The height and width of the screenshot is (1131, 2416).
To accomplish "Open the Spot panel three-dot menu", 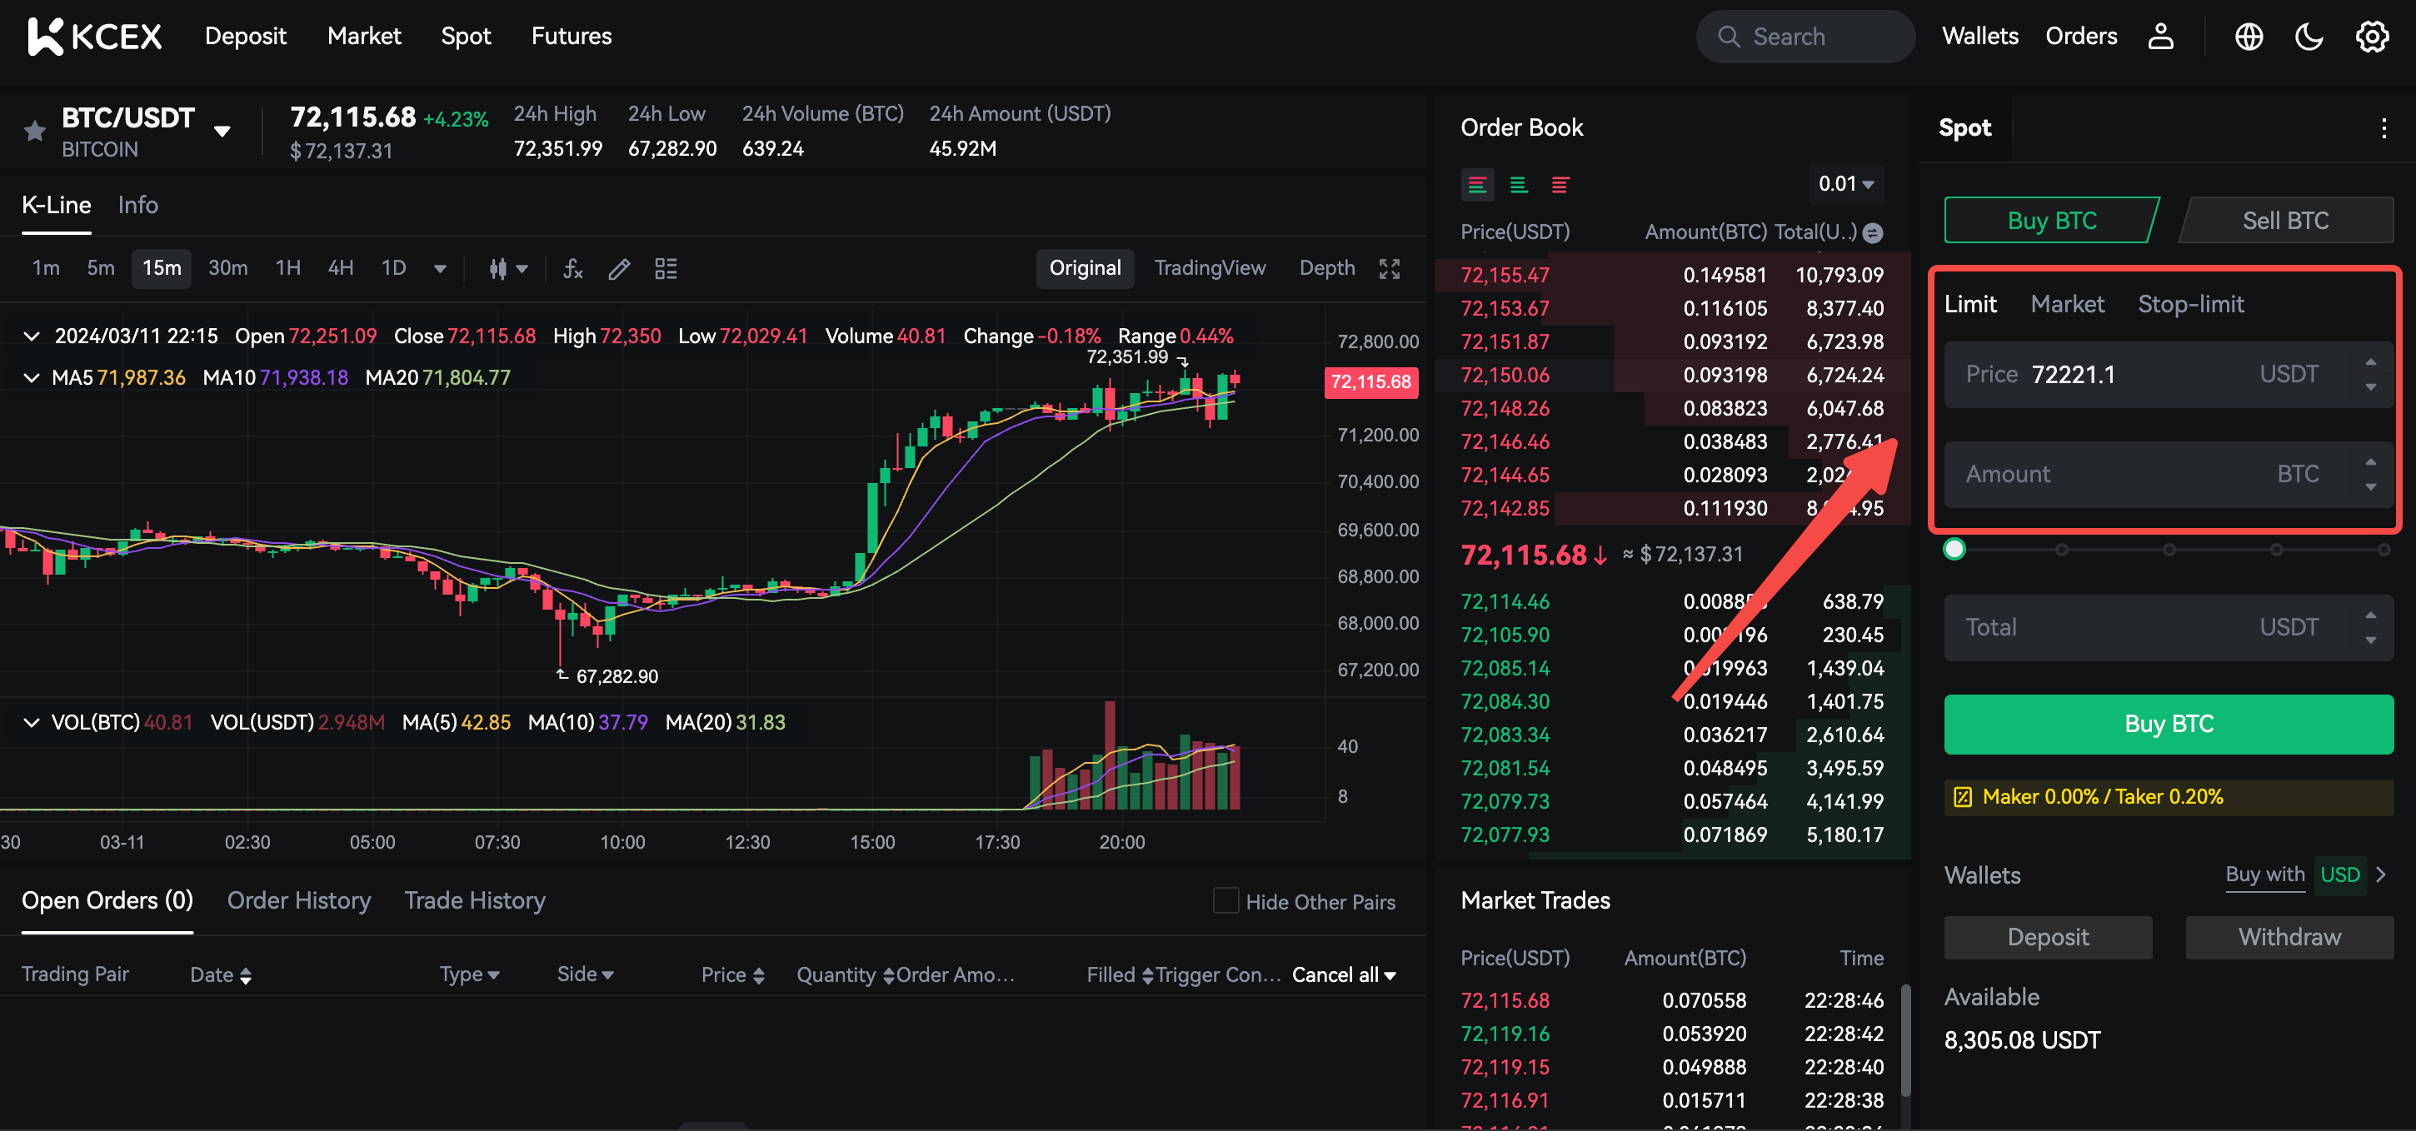I will click(2384, 128).
